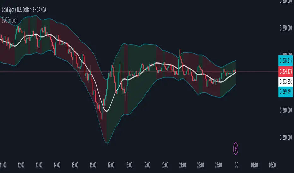294x173 pixels.
Task: Click the 15:00 time axis label
Action: pos(75,165)
